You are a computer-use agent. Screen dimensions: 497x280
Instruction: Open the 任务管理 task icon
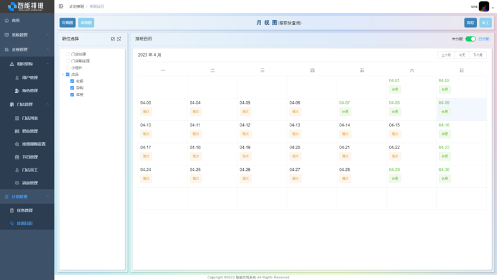12,210
